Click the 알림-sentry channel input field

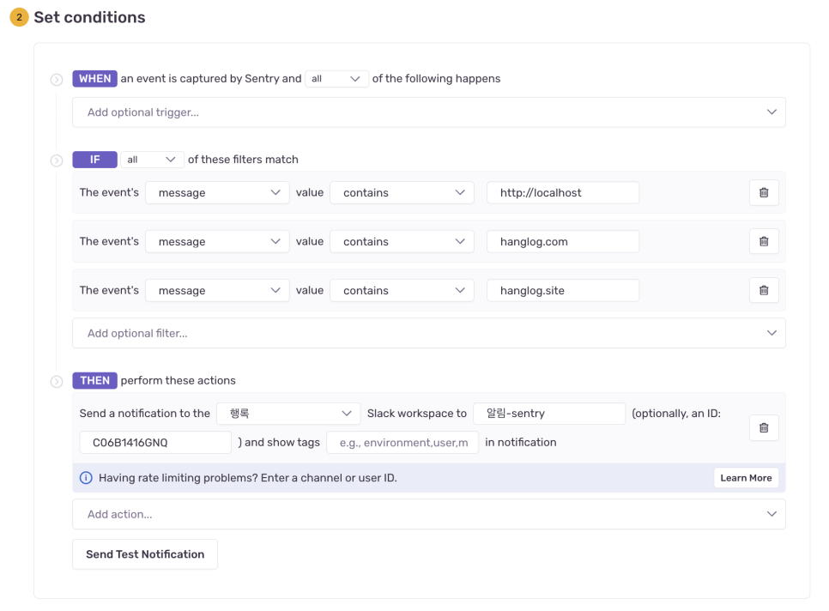pos(548,414)
